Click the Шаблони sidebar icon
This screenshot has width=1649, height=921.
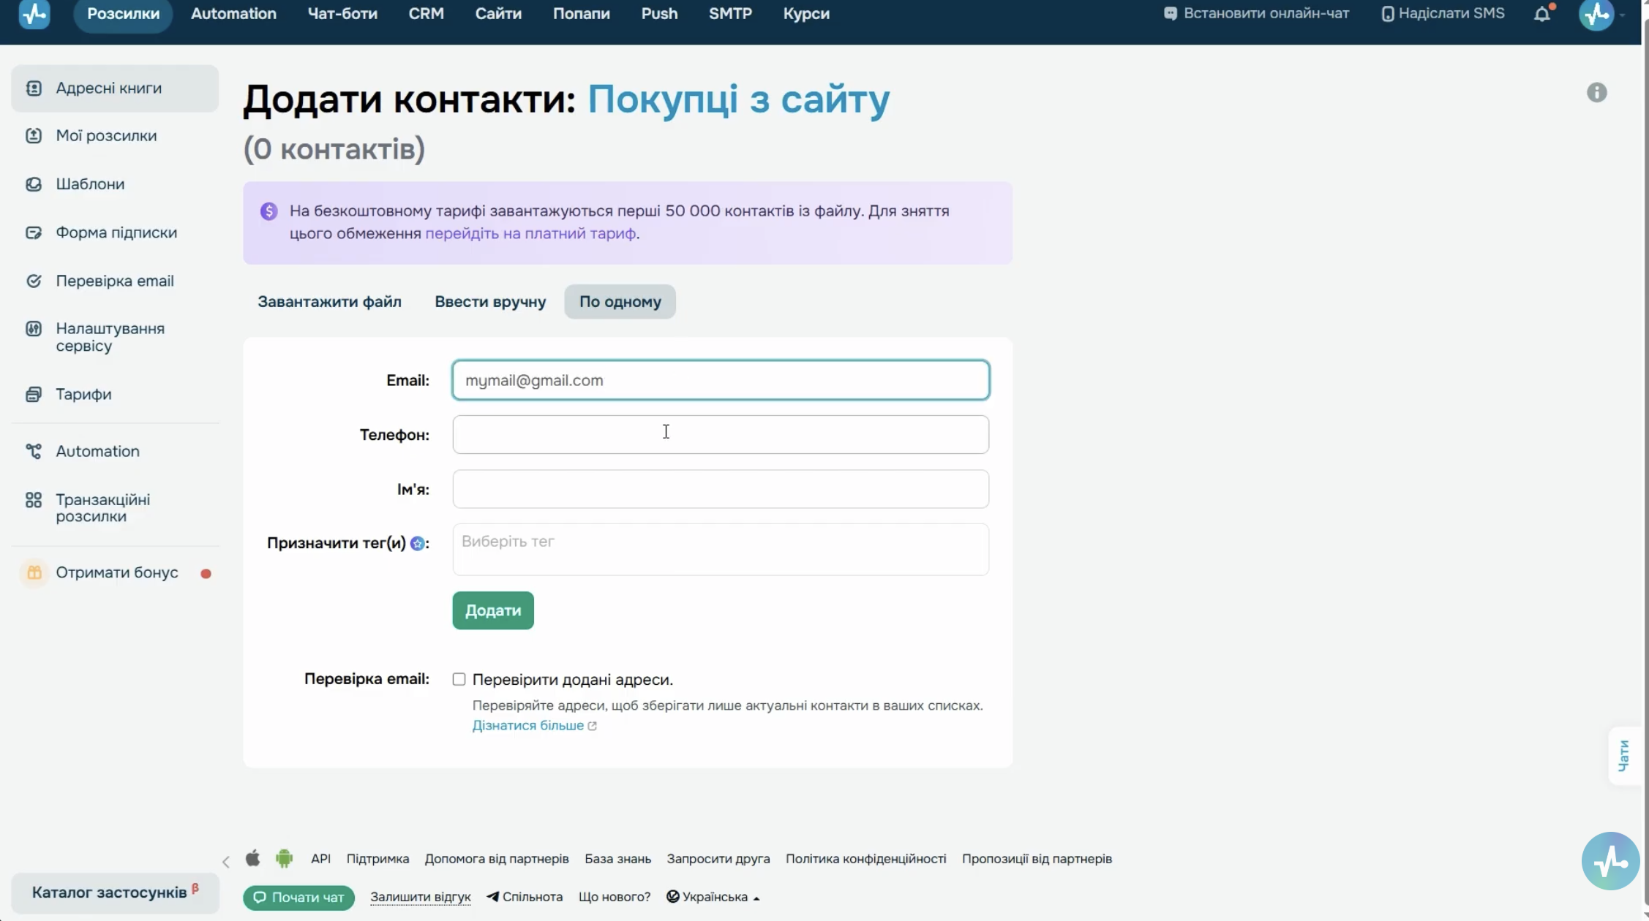coord(34,184)
